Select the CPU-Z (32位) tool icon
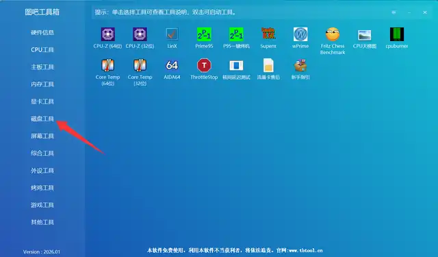 click(x=140, y=34)
